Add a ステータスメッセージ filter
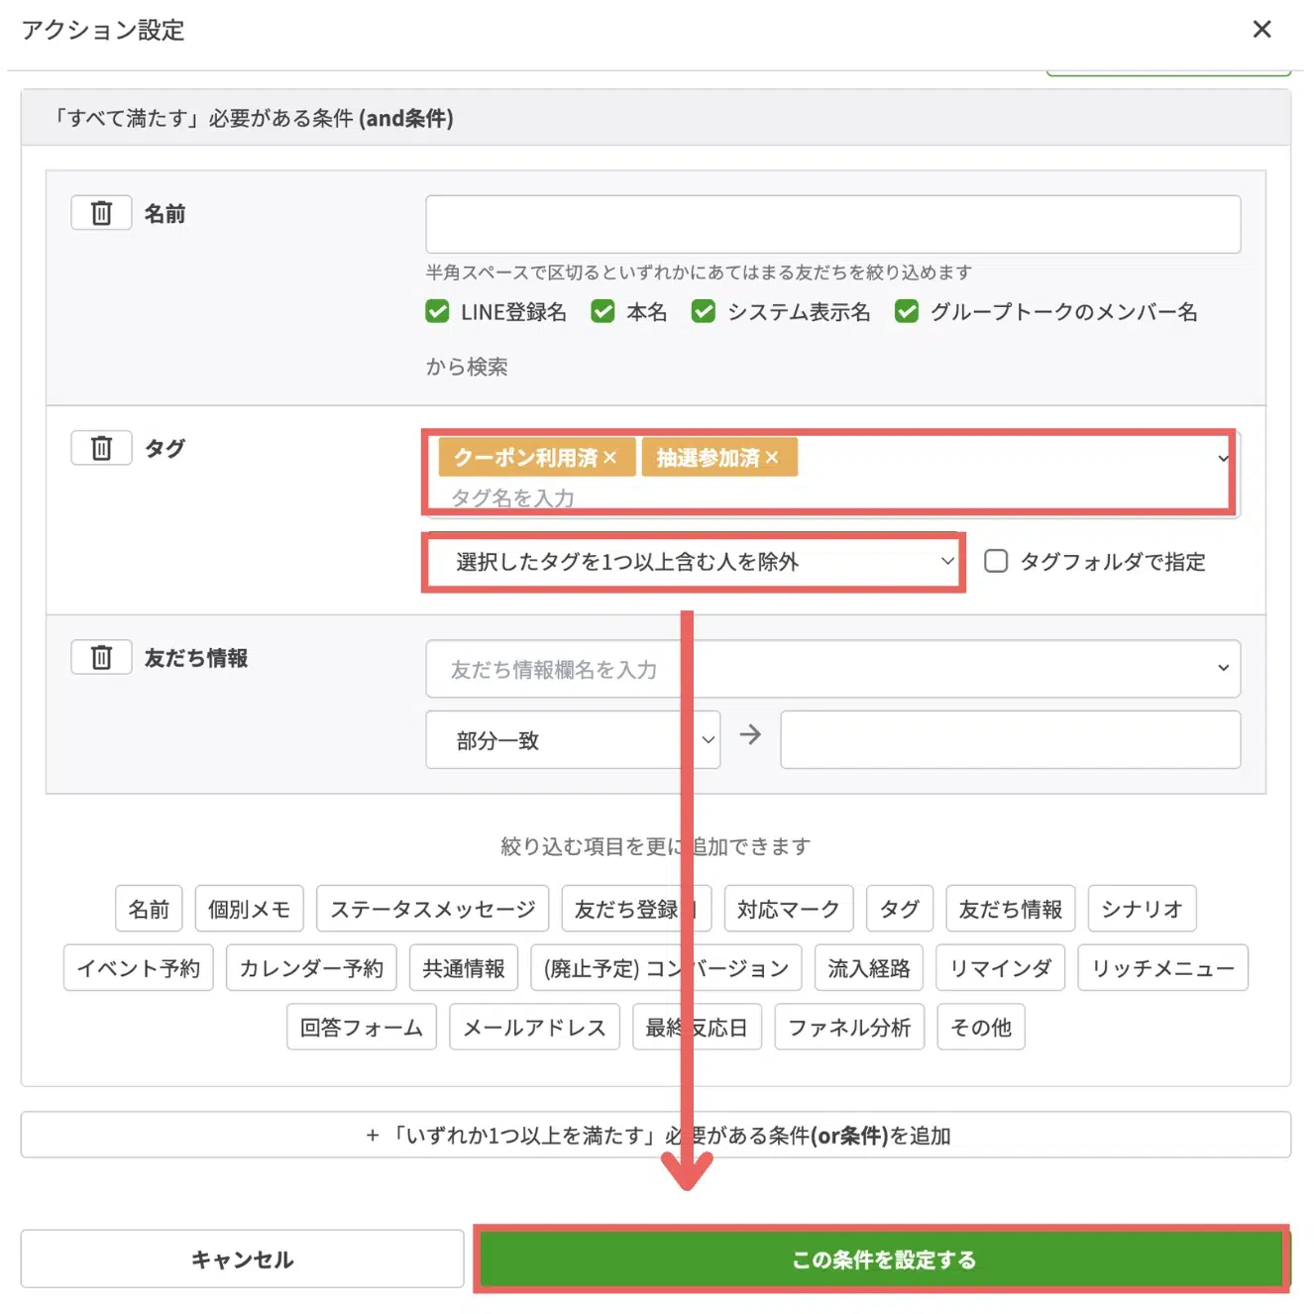Viewport: 1314px width, 1314px height. 432,909
